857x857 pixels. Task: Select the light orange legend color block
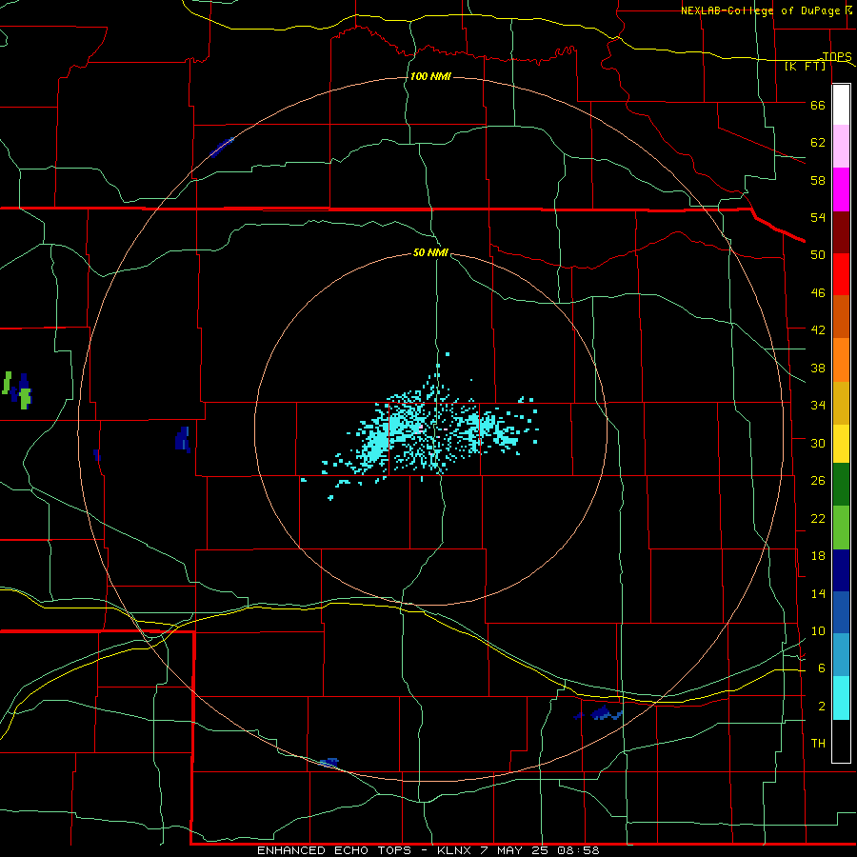coord(841,360)
